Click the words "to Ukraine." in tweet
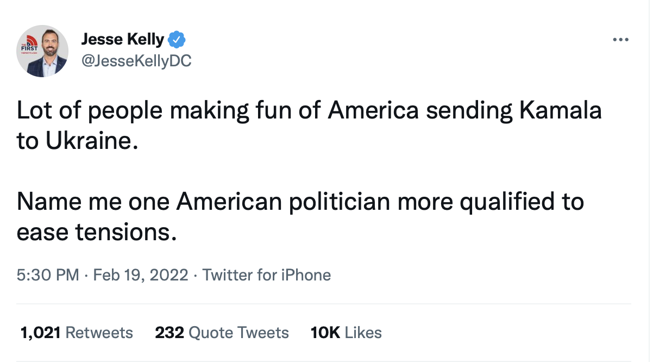The image size is (653, 362). click(x=74, y=141)
